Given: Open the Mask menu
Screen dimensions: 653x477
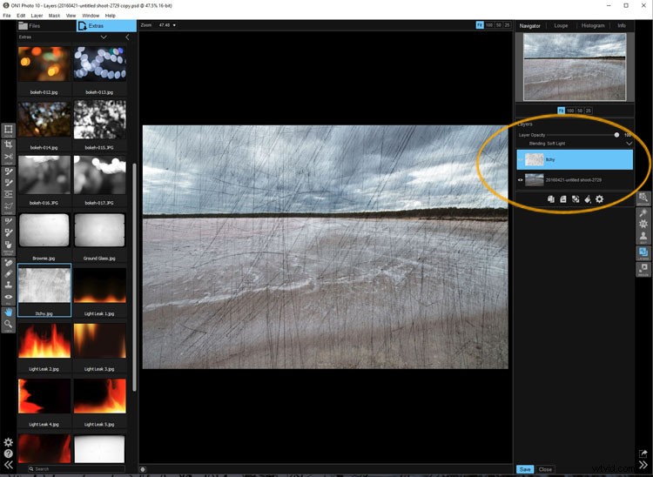Looking at the screenshot, I should tap(54, 16).
